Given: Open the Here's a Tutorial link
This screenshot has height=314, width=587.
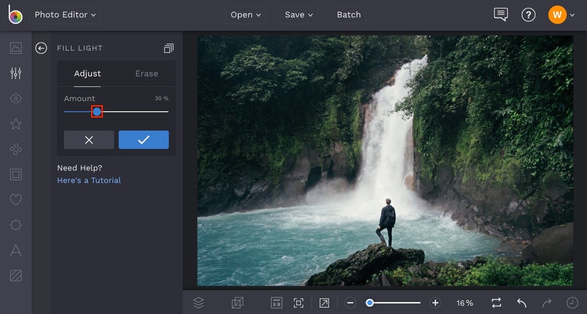Looking at the screenshot, I should pyautogui.click(x=89, y=180).
